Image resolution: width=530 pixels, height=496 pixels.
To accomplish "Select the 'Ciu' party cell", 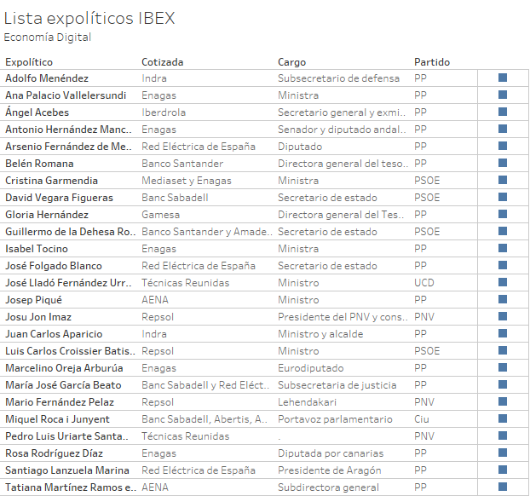I will coord(422,419).
